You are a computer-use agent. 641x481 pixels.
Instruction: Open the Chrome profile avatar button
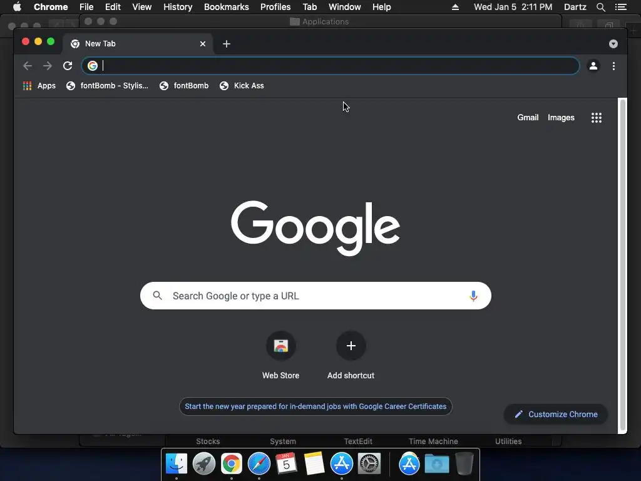click(x=593, y=66)
